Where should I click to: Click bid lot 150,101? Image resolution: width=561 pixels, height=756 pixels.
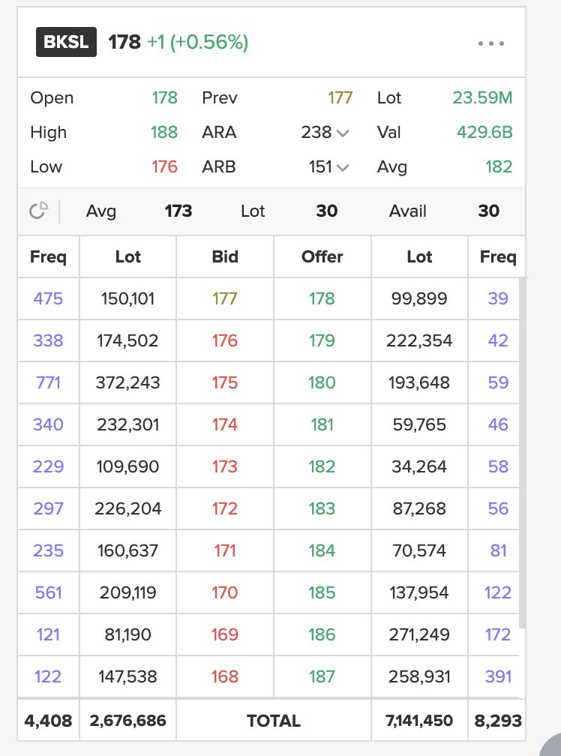tap(127, 298)
